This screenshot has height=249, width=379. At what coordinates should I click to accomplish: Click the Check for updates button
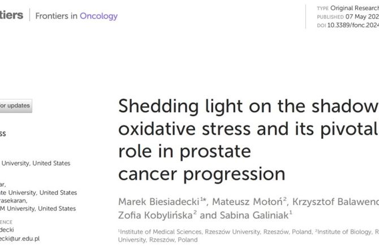tap(15, 106)
